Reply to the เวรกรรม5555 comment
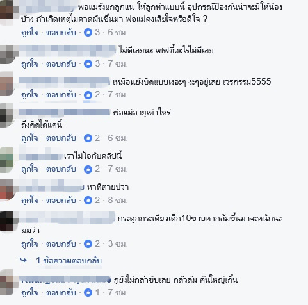 point(61,95)
